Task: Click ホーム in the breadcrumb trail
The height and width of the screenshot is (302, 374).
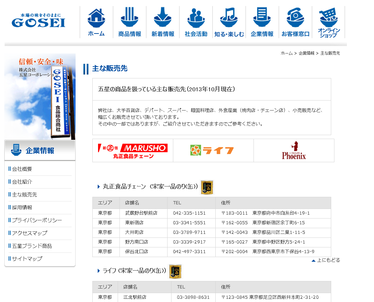Action: [286, 53]
